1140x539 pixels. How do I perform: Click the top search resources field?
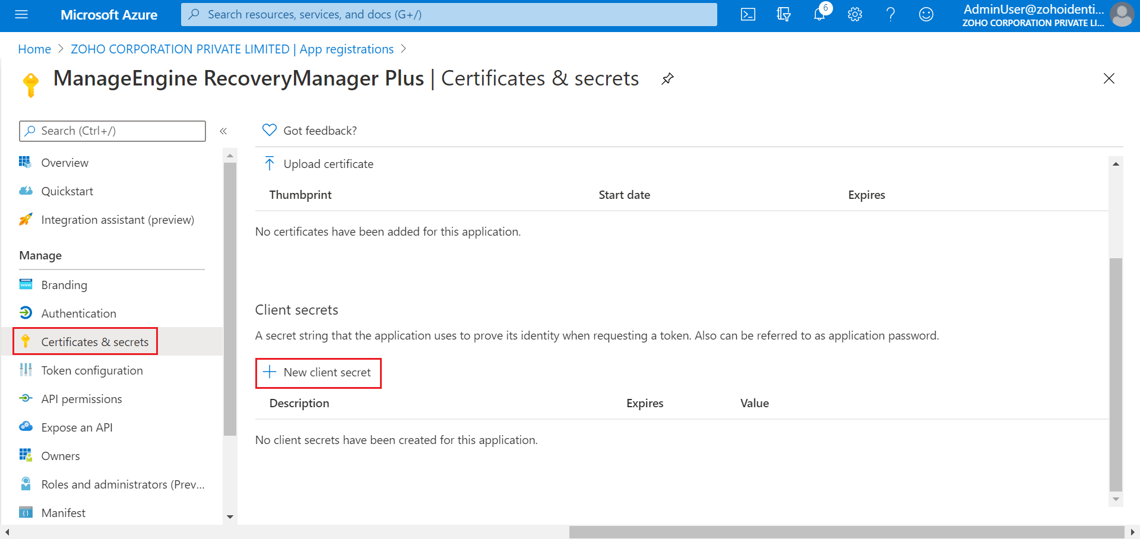449,15
